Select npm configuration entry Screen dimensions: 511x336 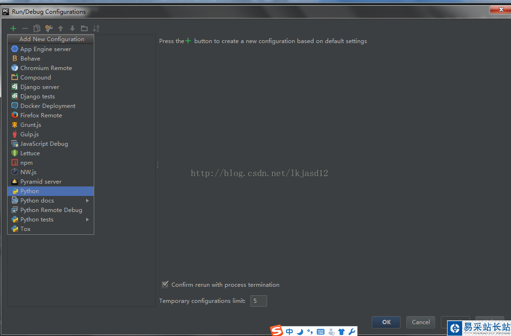click(x=51, y=162)
